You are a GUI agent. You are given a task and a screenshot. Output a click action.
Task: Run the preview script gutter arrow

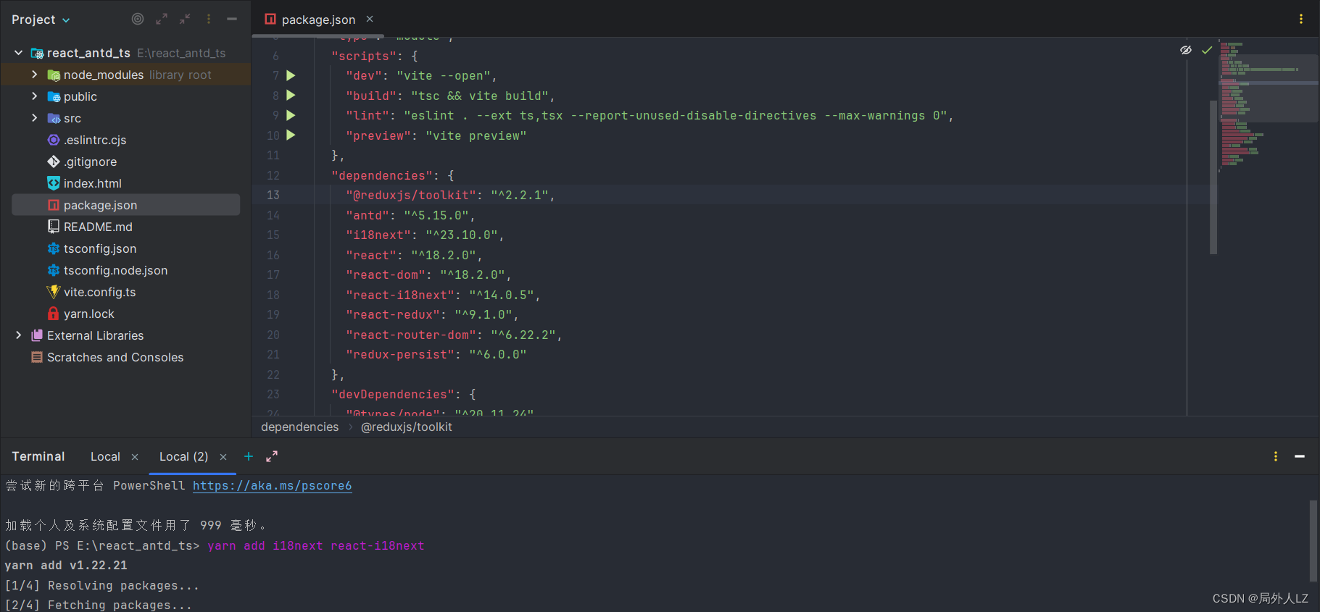click(291, 135)
